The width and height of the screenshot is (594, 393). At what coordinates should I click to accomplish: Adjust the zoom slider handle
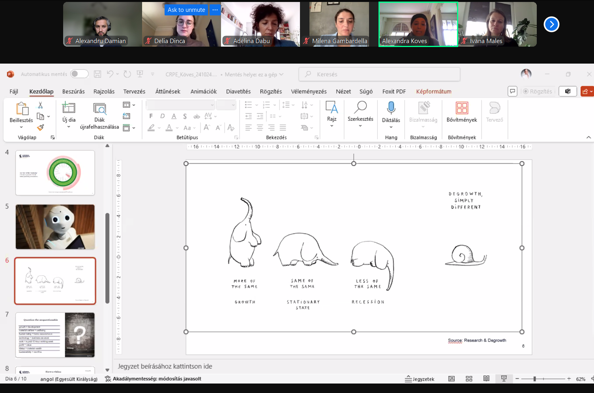pos(535,379)
